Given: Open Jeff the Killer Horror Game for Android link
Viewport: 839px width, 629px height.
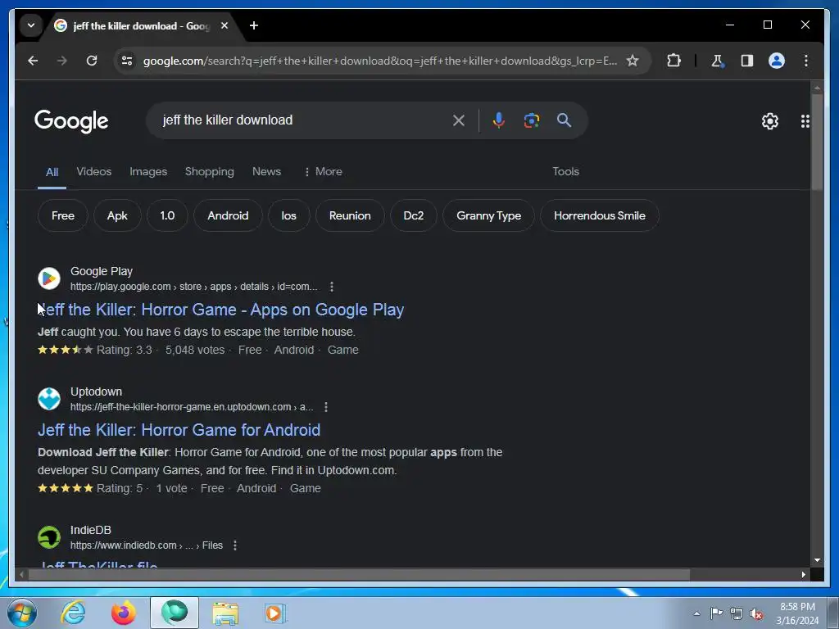Looking at the screenshot, I should (179, 430).
